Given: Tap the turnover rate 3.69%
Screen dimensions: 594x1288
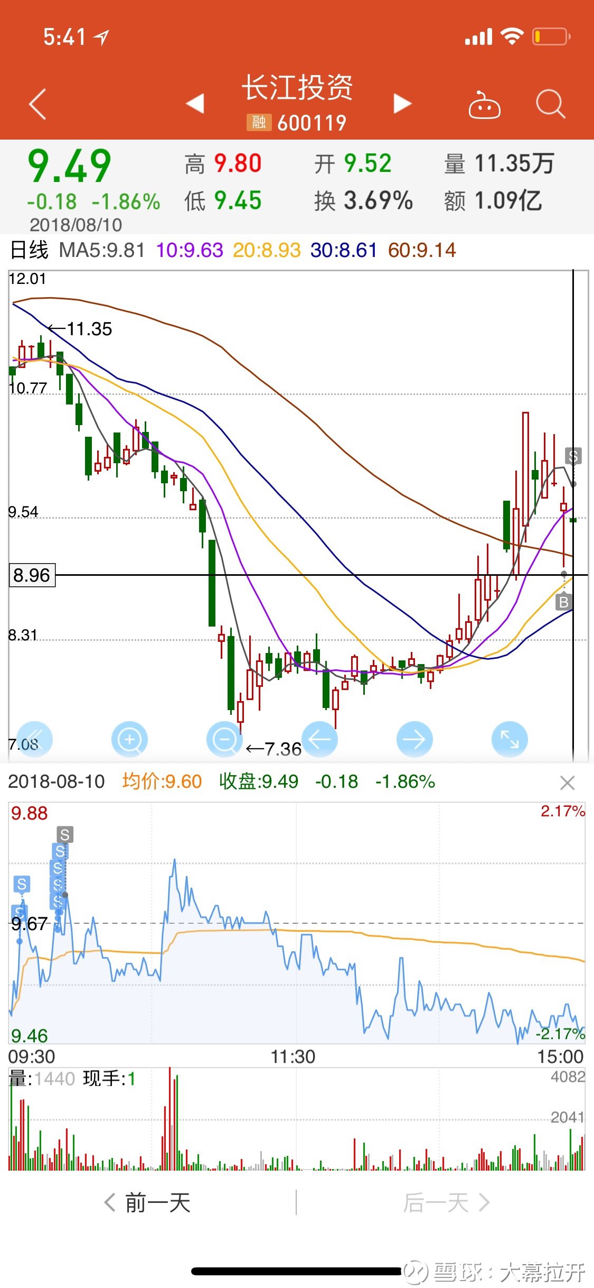Looking at the screenshot, I should click(378, 201).
